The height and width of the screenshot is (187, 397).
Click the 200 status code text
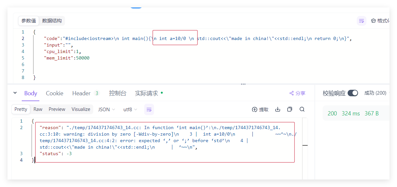click(x=332, y=114)
